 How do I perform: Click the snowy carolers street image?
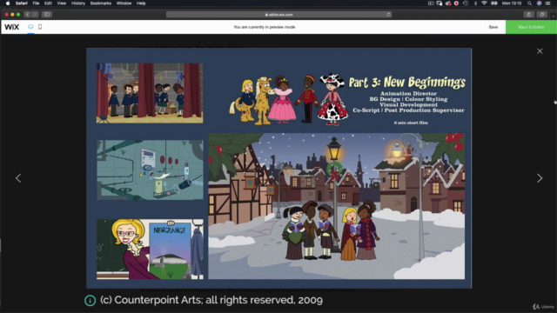point(337,206)
